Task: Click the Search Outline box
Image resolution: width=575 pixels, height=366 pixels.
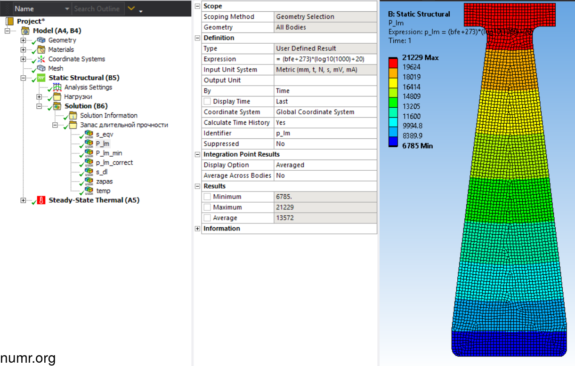Action: tap(97, 9)
